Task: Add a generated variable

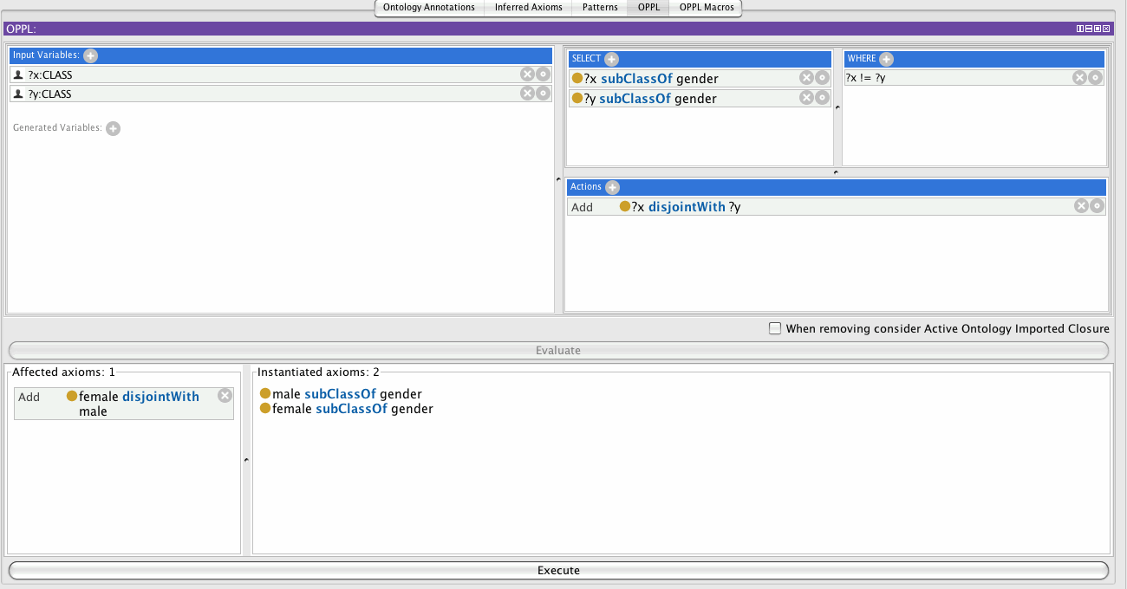Action: coord(113,128)
